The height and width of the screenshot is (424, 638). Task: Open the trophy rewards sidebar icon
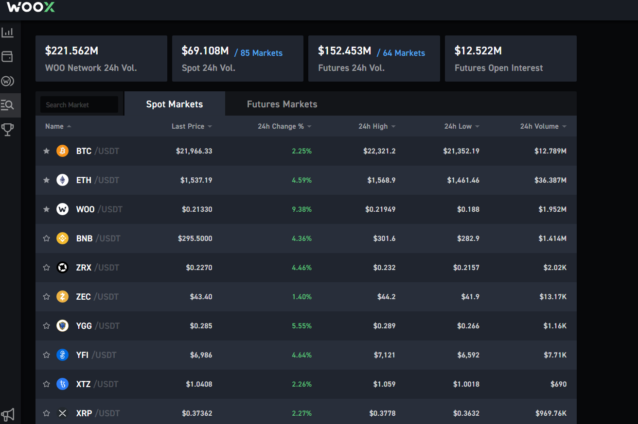pyautogui.click(x=7, y=130)
